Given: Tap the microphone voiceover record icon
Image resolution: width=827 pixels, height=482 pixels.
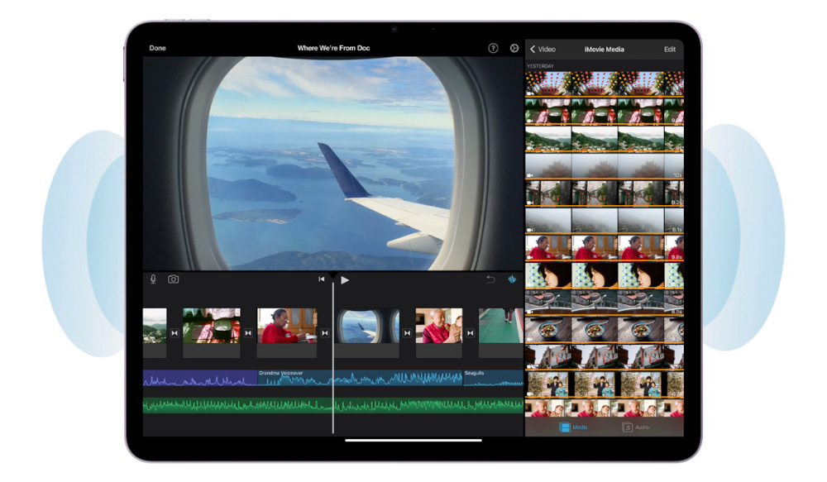Looking at the screenshot, I should (x=153, y=279).
